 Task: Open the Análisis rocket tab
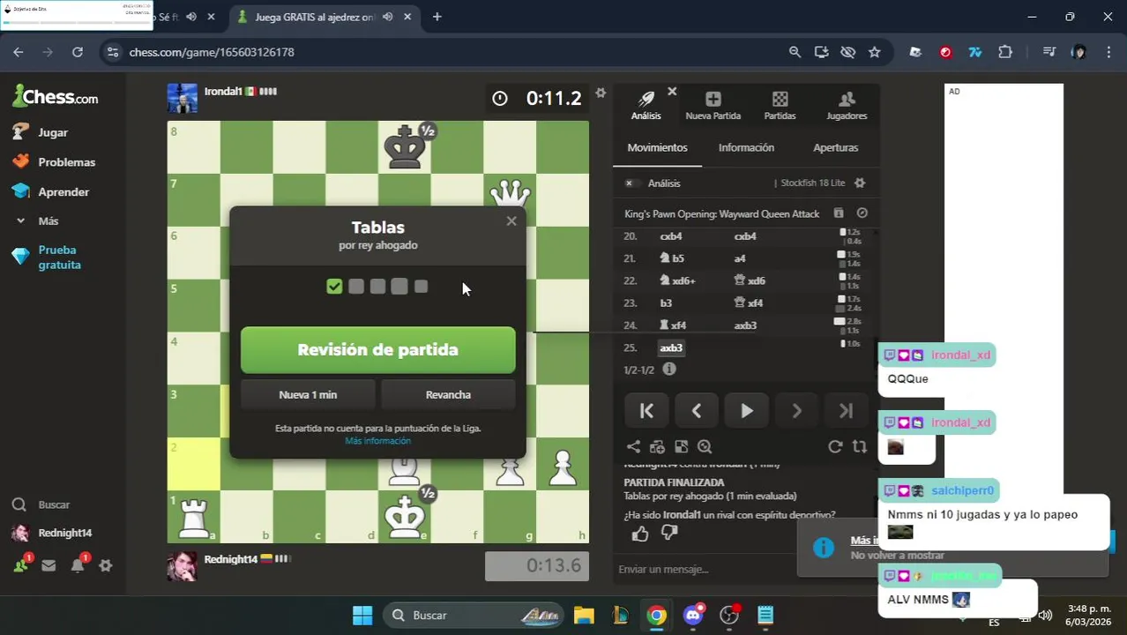[x=646, y=105]
